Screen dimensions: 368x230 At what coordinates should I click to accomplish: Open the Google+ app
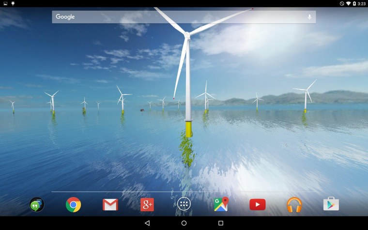point(147,204)
